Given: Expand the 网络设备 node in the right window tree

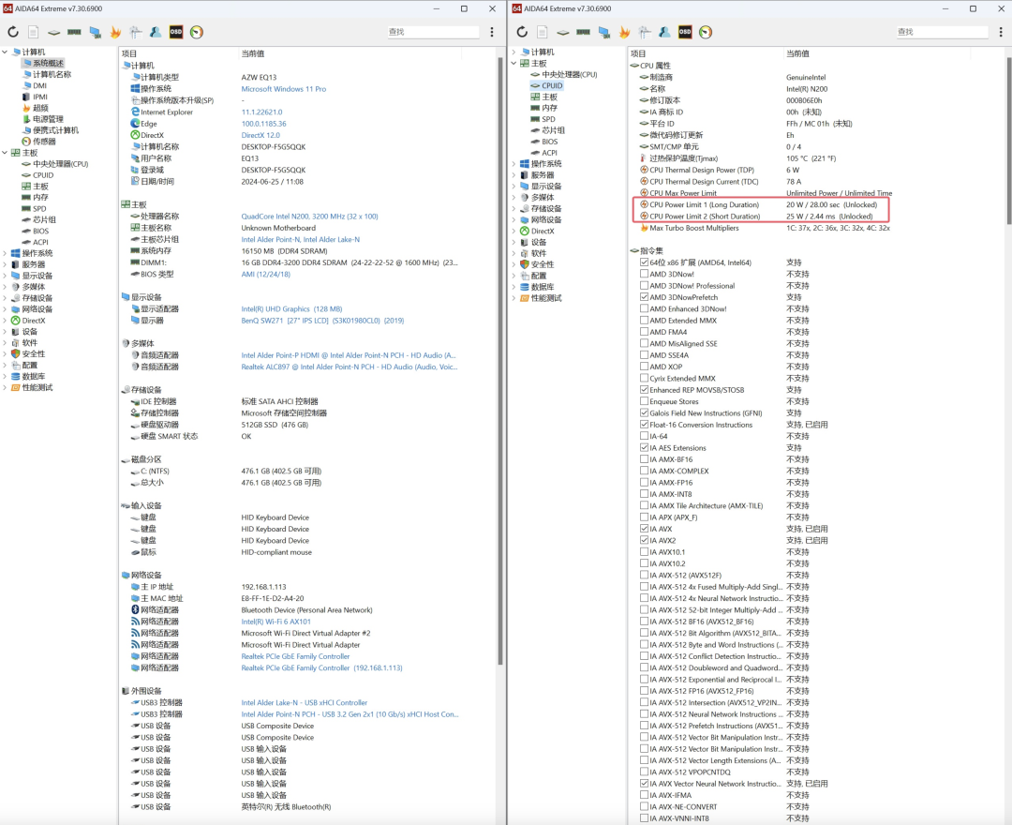Looking at the screenshot, I should pos(514,219).
